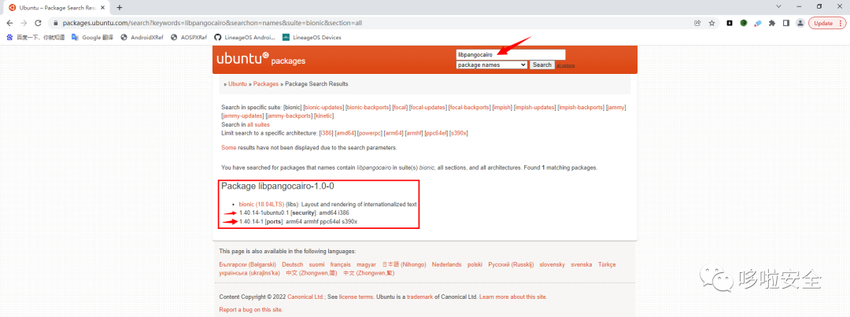Open the black square extension icon
The width and height of the screenshot is (850, 317).
pyautogui.click(x=730, y=24)
